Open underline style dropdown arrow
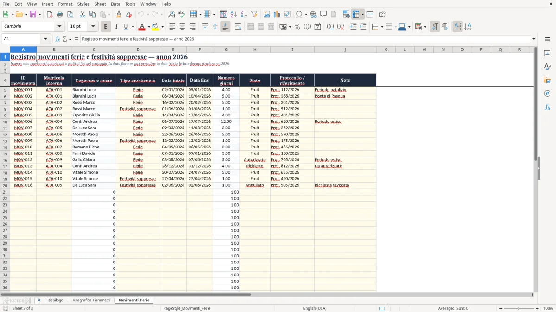Screen dimensions: 556x312 point(133,27)
